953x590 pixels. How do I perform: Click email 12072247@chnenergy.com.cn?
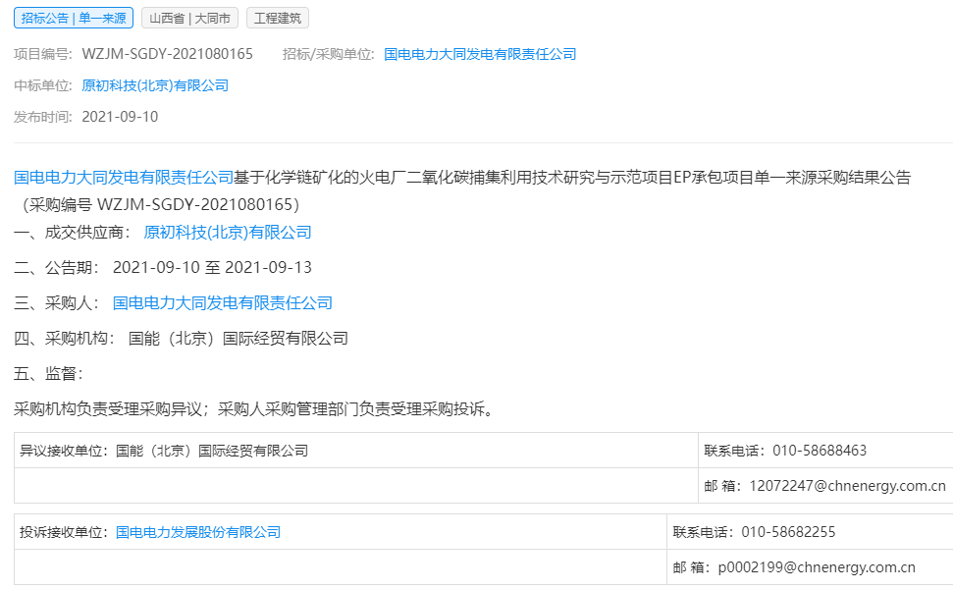(x=847, y=486)
